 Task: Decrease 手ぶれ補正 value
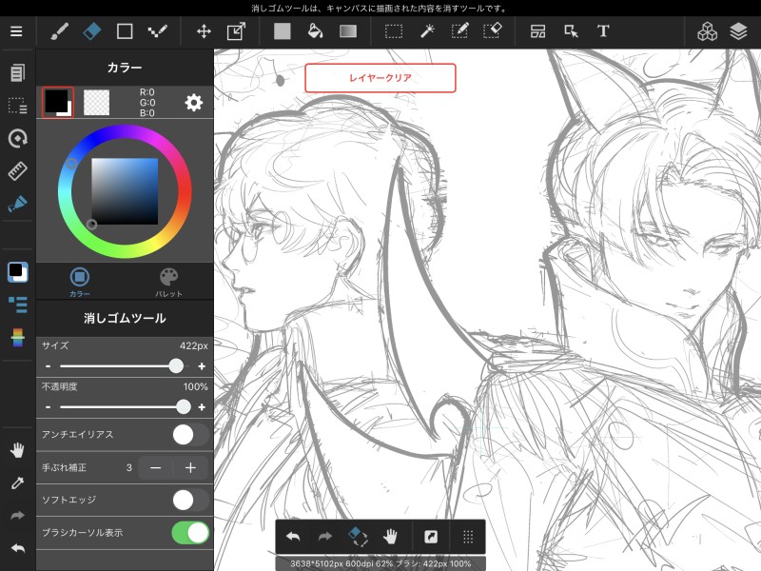click(156, 467)
